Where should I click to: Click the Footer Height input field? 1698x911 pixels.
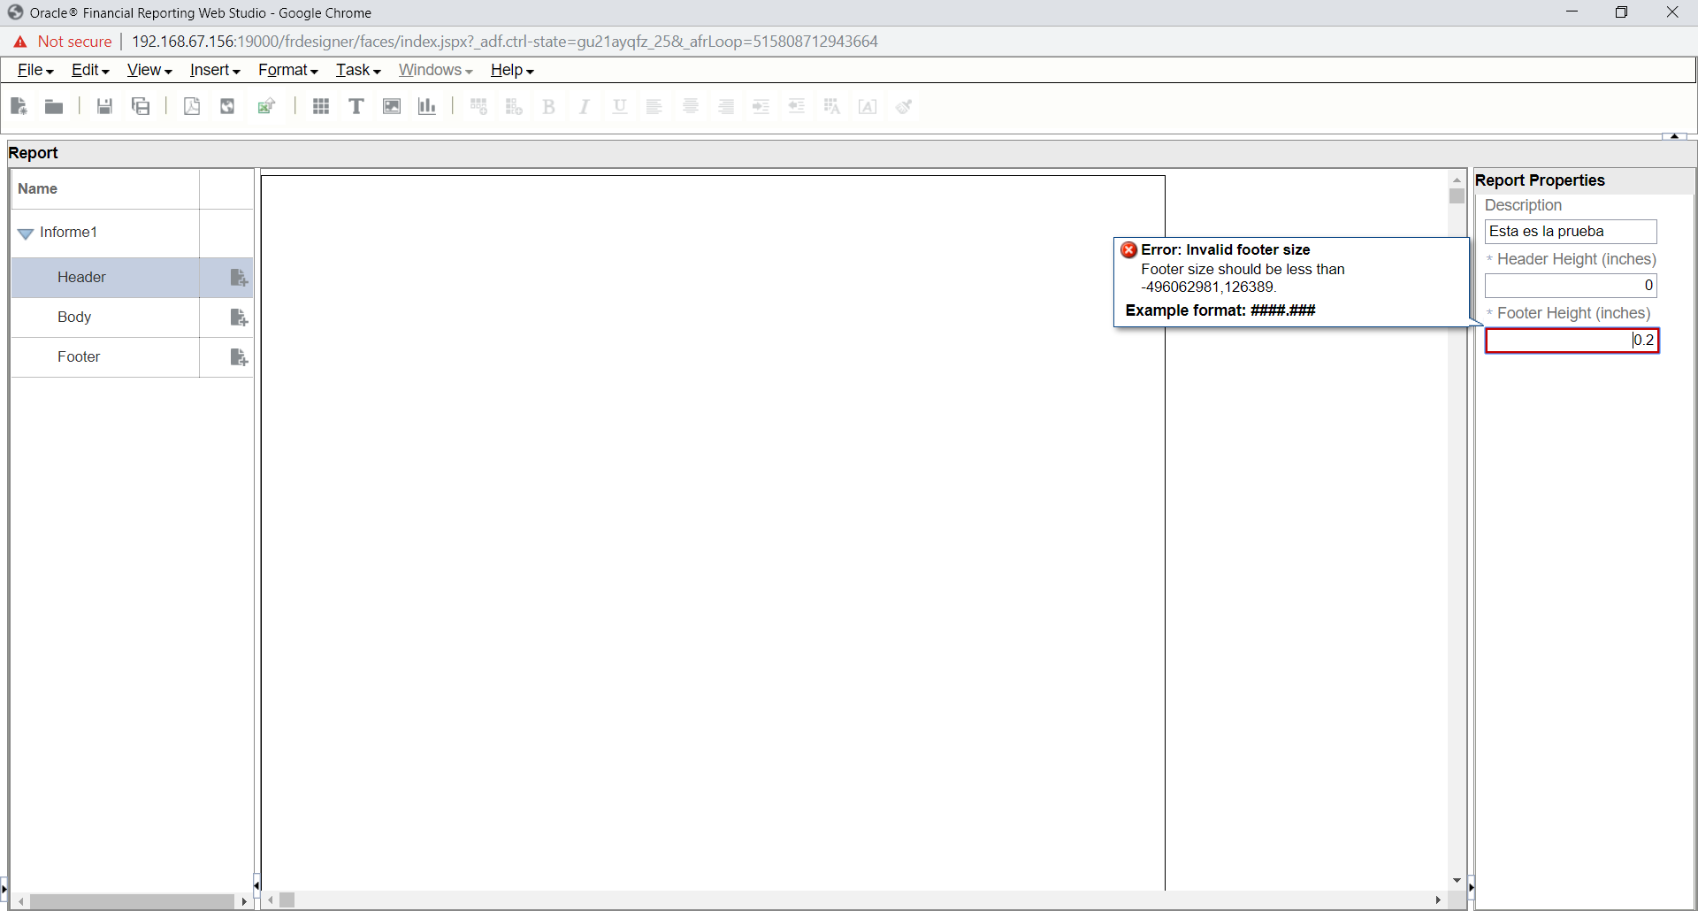point(1572,340)
